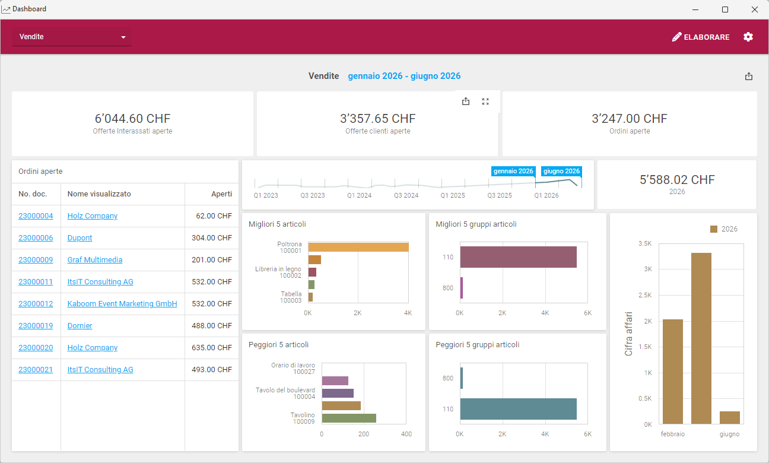This screenshot has width=769, height=463.
Task: Click the pencil icon next to ELABORARE
Action: (x=676, y=37)
